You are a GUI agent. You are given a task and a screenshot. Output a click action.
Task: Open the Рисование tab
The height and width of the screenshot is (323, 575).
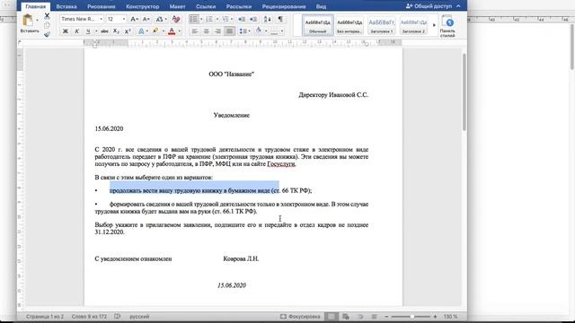point(102,6)
